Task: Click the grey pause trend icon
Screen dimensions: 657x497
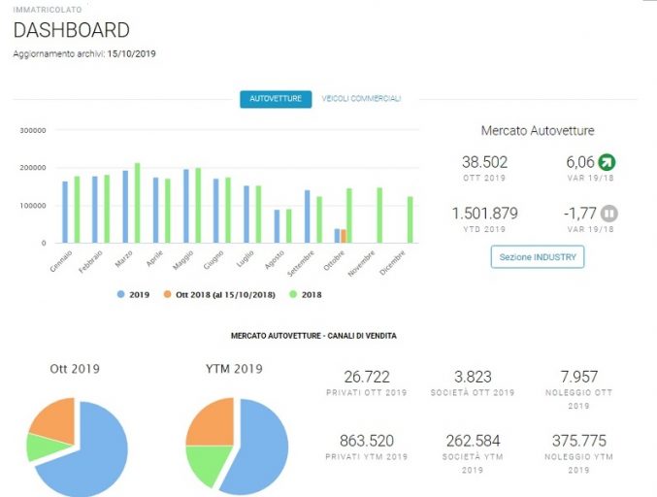Action: pyautogui.click(x=608, y=214)
